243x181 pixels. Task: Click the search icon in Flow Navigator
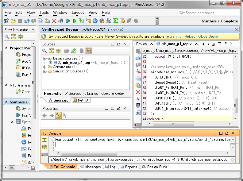(x=7, y=37)
